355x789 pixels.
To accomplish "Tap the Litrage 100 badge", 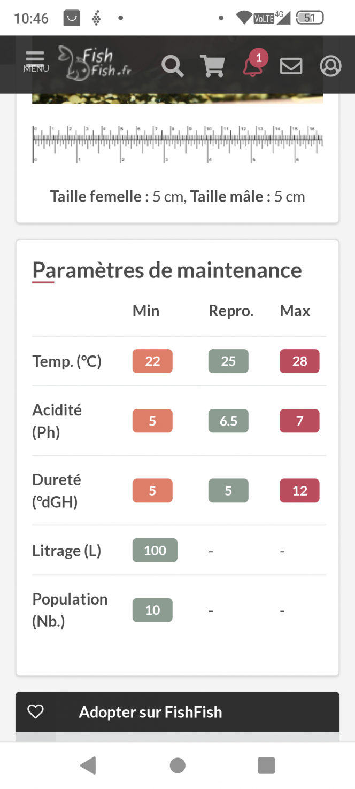I will pos(155,550).
